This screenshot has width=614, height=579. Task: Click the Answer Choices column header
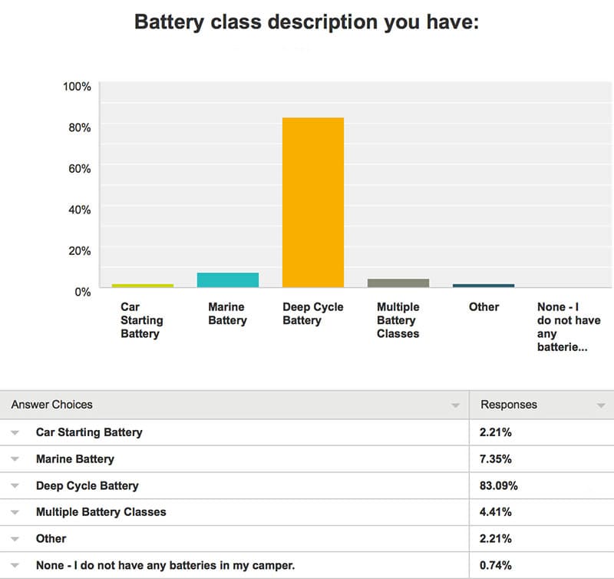coord(51,405)
